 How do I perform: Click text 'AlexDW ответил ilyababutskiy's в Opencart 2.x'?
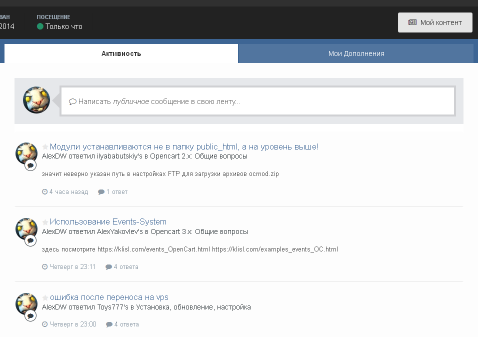[116, 156]
